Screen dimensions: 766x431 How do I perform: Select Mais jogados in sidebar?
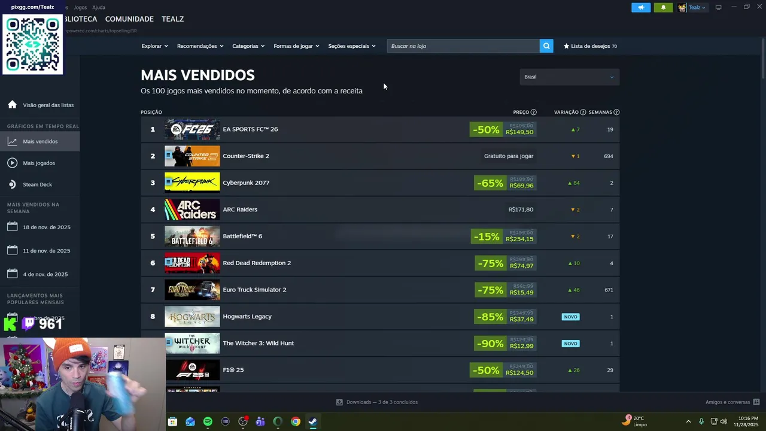[x=39, y=163]
